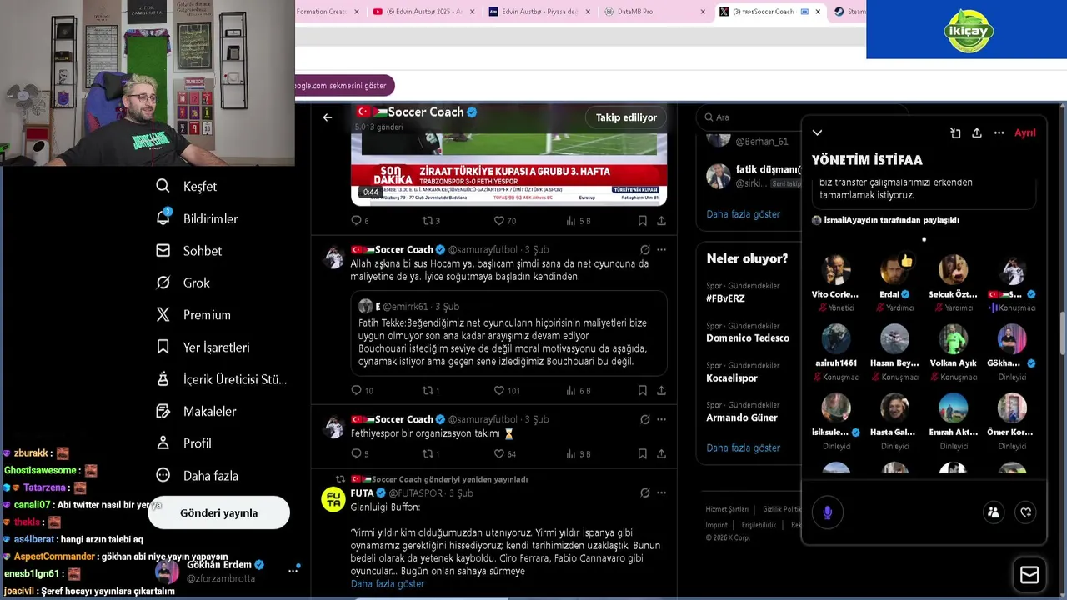Send a heart reaction in the Space

(x=1026, y=512)
